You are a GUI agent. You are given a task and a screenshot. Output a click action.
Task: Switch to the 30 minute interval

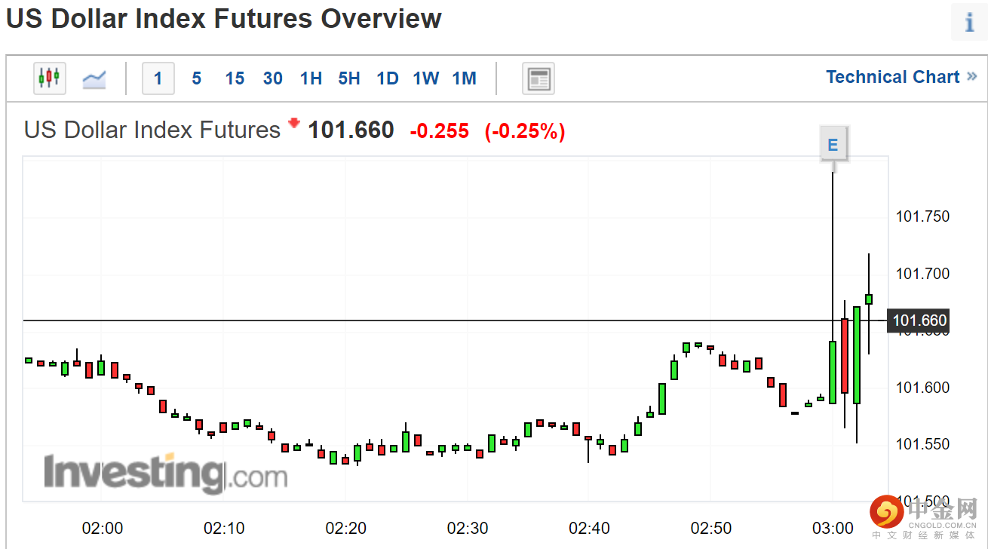272,78
